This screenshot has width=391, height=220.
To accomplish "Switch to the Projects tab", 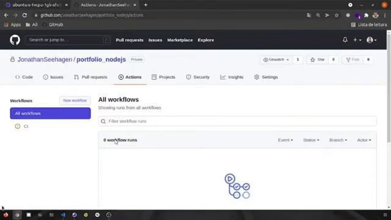I will tap(163, 77).
